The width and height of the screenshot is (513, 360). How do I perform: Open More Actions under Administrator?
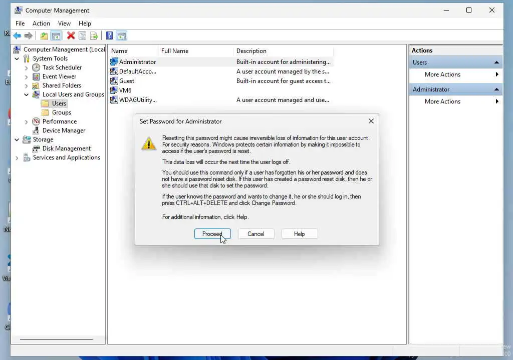point(456,101)
